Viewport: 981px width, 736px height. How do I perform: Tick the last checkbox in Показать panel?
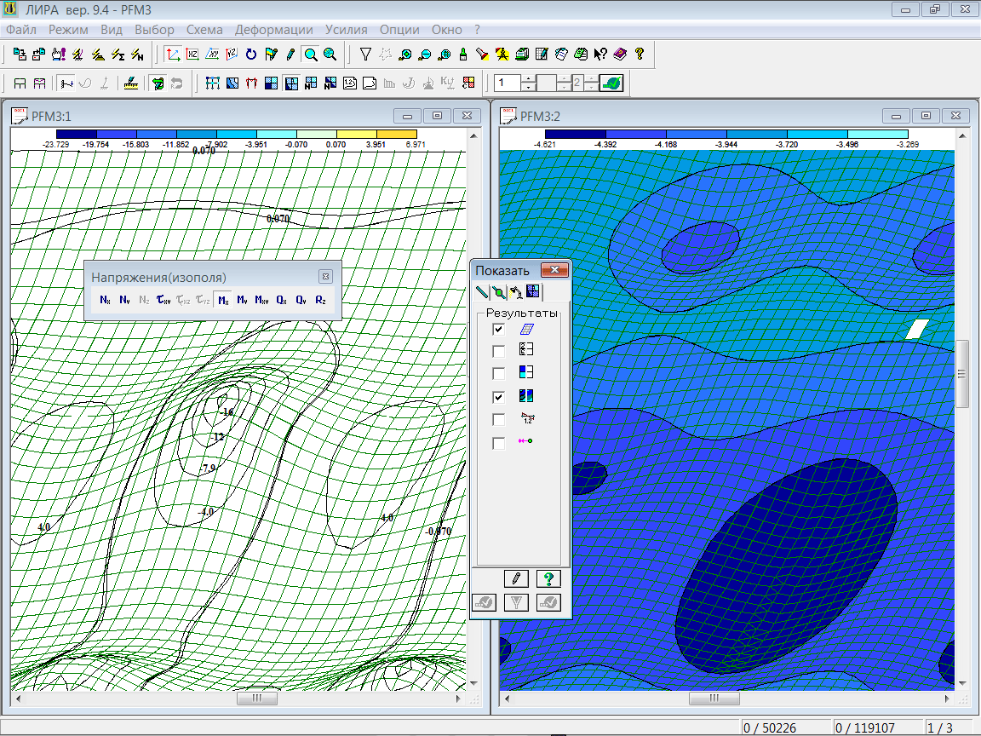coord(498,443)
